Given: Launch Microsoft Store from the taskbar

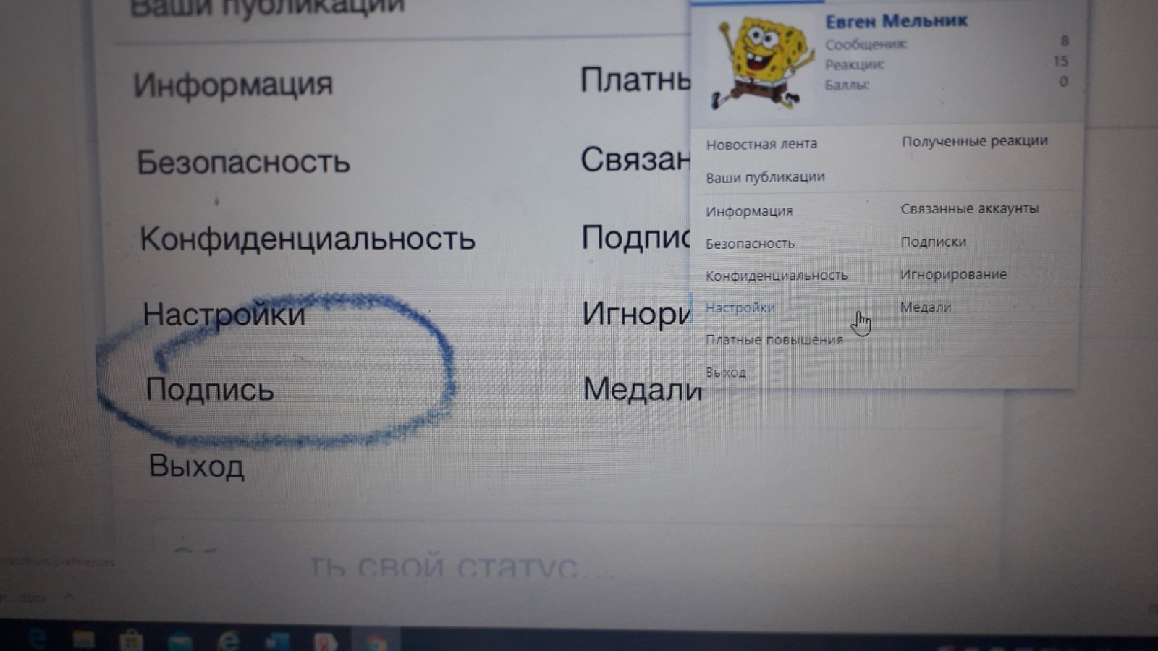Looking at the screenshot, I should tap(131, 640).
